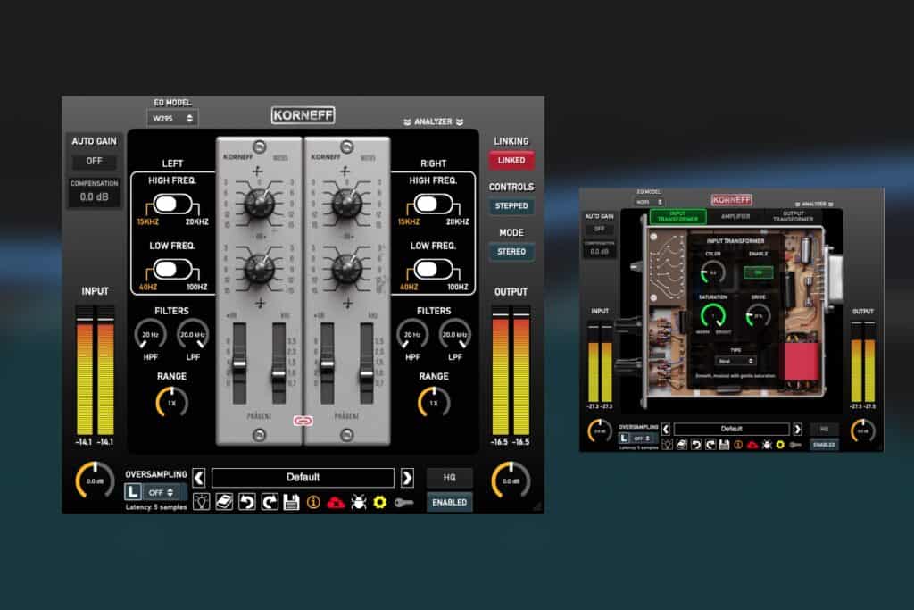Click the left strip high frequency gain knob

(260, 204)
